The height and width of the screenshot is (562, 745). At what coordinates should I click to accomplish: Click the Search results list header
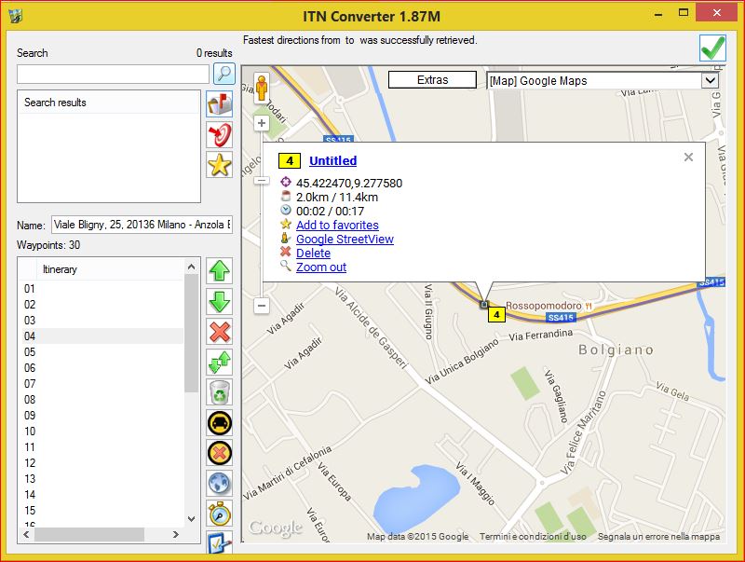click(x=109, y=103)
